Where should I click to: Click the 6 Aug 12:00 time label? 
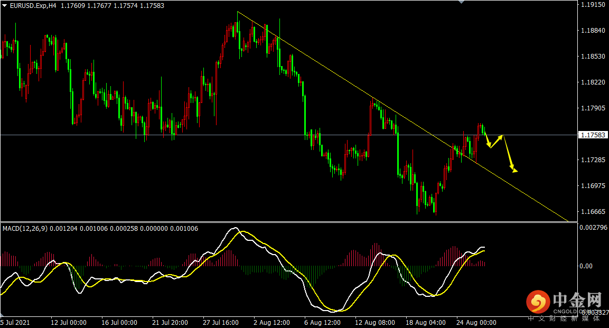[322, 323]
